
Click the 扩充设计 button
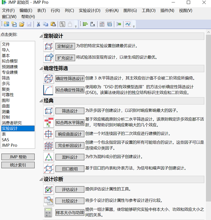coord(65,58)
